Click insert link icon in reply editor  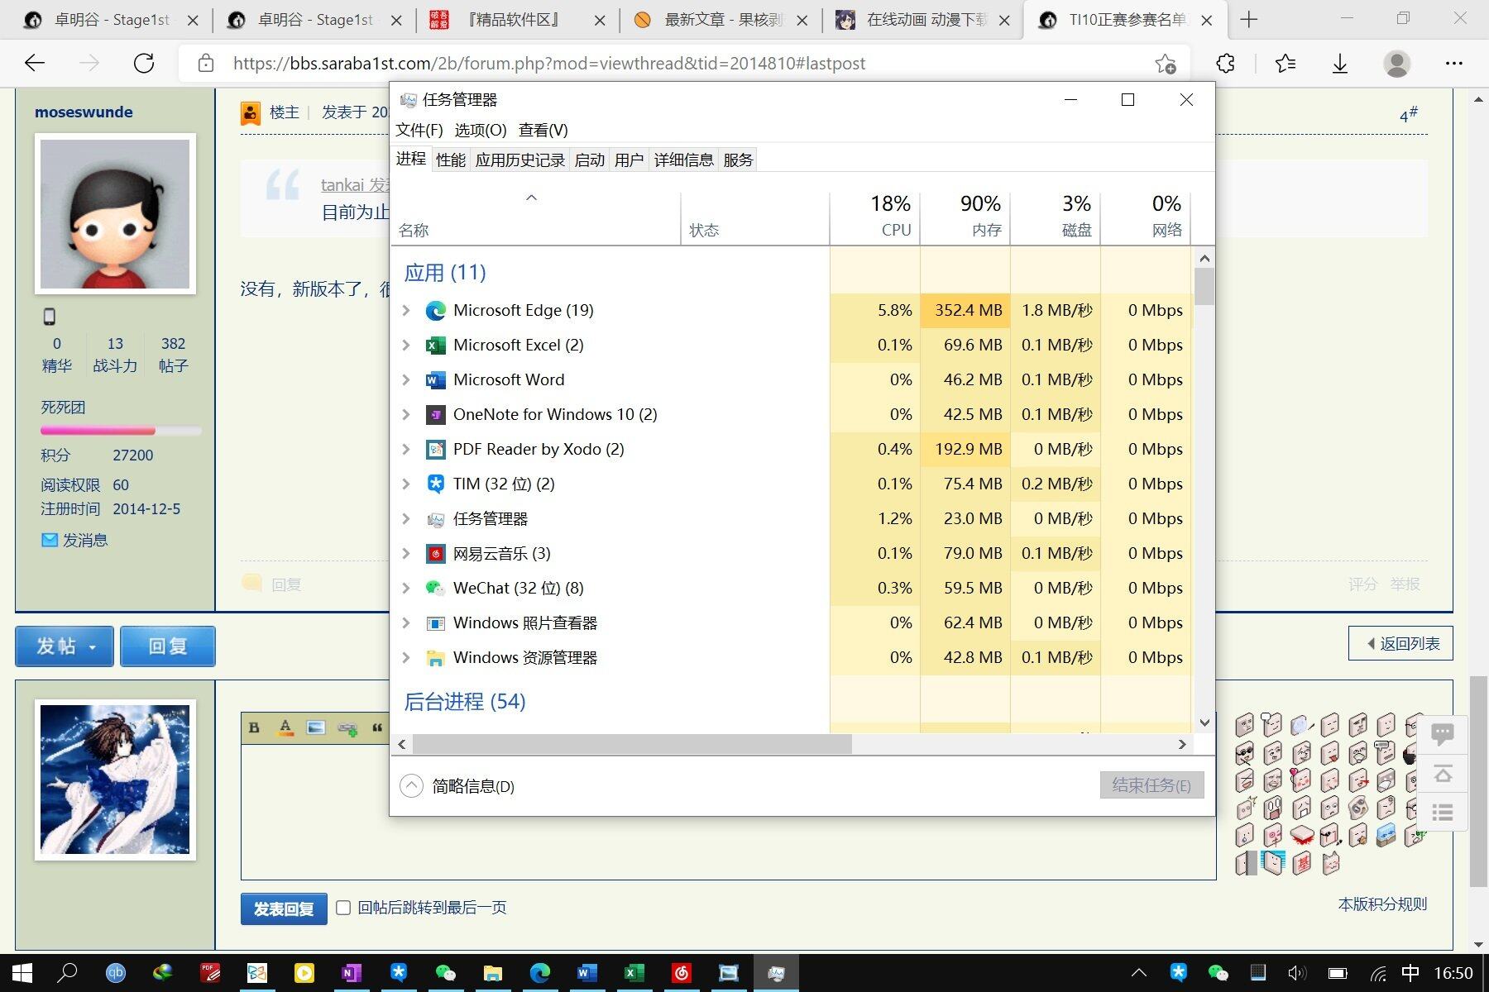pyautogui.click(x=347, y=728)
